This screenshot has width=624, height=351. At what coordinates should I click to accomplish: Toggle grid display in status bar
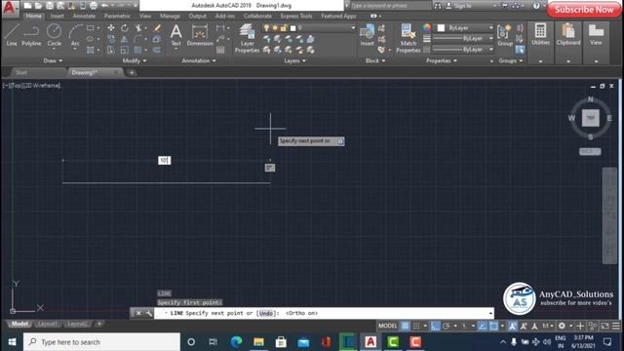point(406,326)
